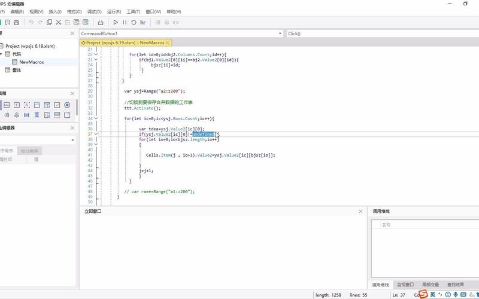Collapse code fold at line 37
The height and width of the screenshot is (299, 479).
pyautogui.click(x=96, y=134)
